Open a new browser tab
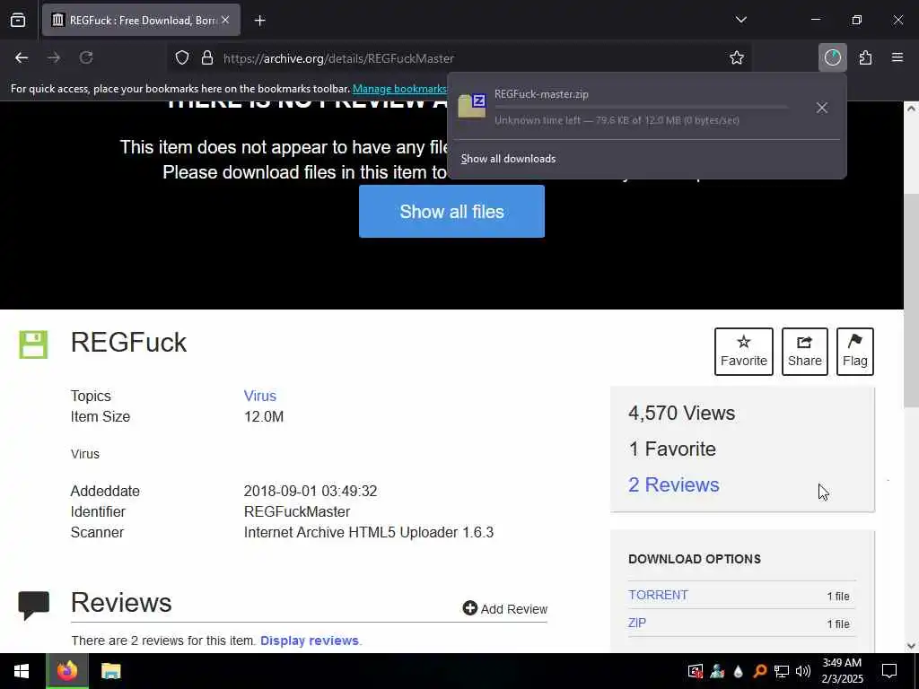Screen dimensions: 919x689 (x=260, y=21)
